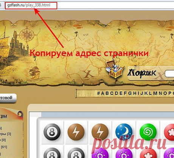174x158 pixels.
Task: Open the sidebar category marked [61]
Action: tap(3, 147)
